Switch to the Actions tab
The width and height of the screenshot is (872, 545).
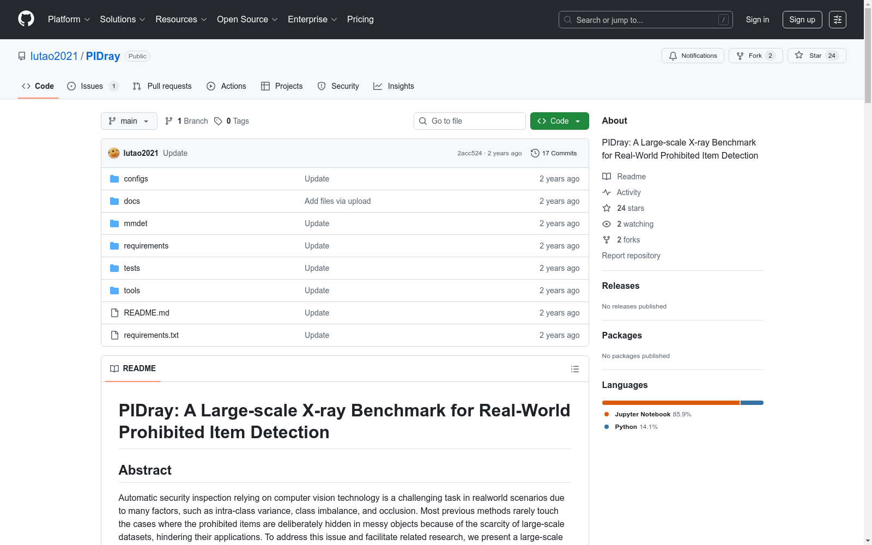click(227, 86)
